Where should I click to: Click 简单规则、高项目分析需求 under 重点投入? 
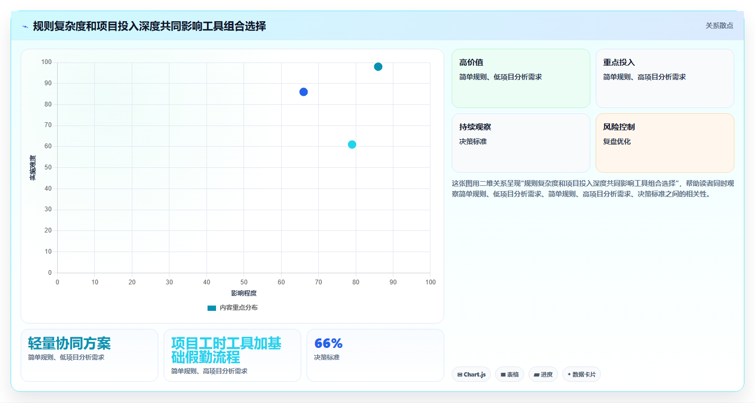644,77
